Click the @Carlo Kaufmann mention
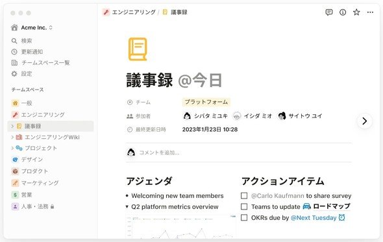Image resolution: width=383 pixels, height=242 pixels. (277, 195)
